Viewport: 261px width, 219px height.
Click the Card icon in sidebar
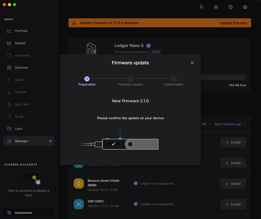click(9, 129)
